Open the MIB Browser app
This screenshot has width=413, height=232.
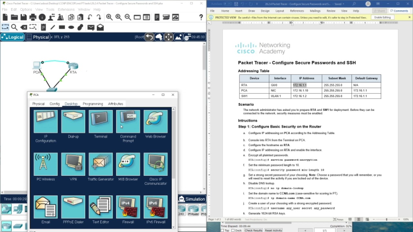pos(128,164)
